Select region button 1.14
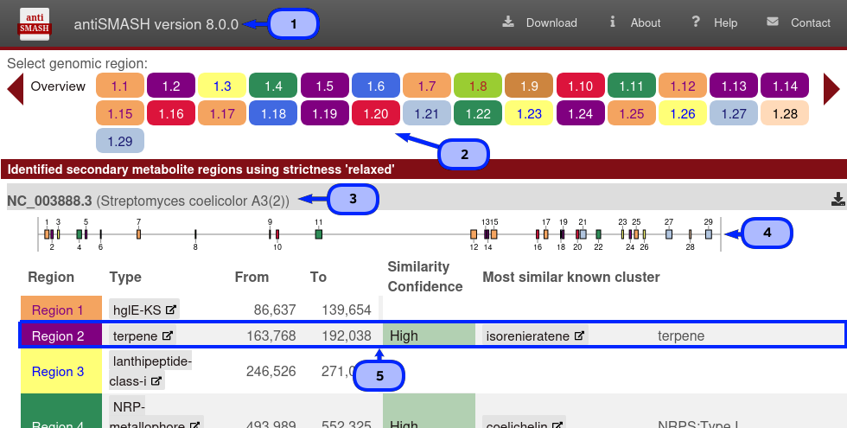This screenshot has width=847, height=428. click(785, 86)
